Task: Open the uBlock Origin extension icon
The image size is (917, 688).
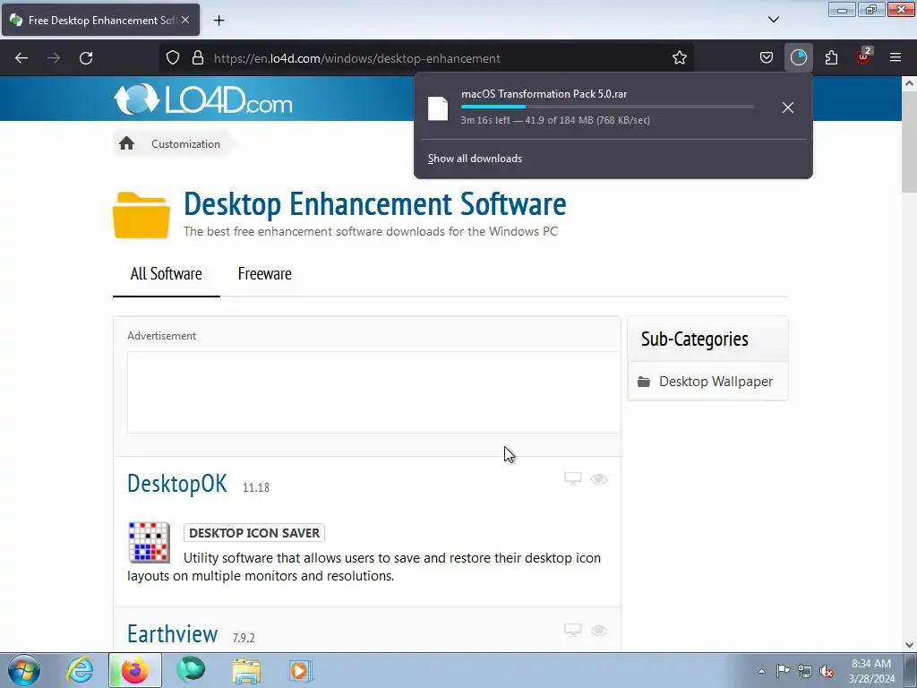Action: [x=863, y=56]
